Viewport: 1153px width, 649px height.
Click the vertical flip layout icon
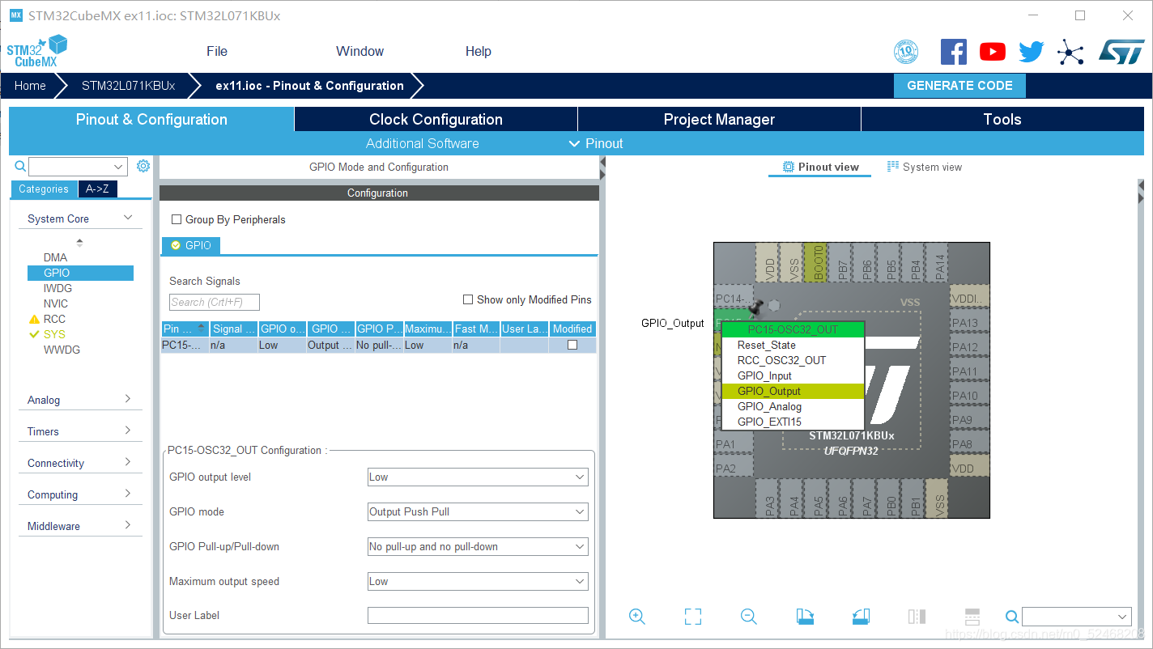click(x=917, y=617)
